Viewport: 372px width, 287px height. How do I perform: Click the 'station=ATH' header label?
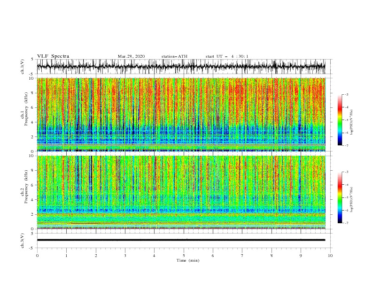pyautogui.click(x=174, y=56)
